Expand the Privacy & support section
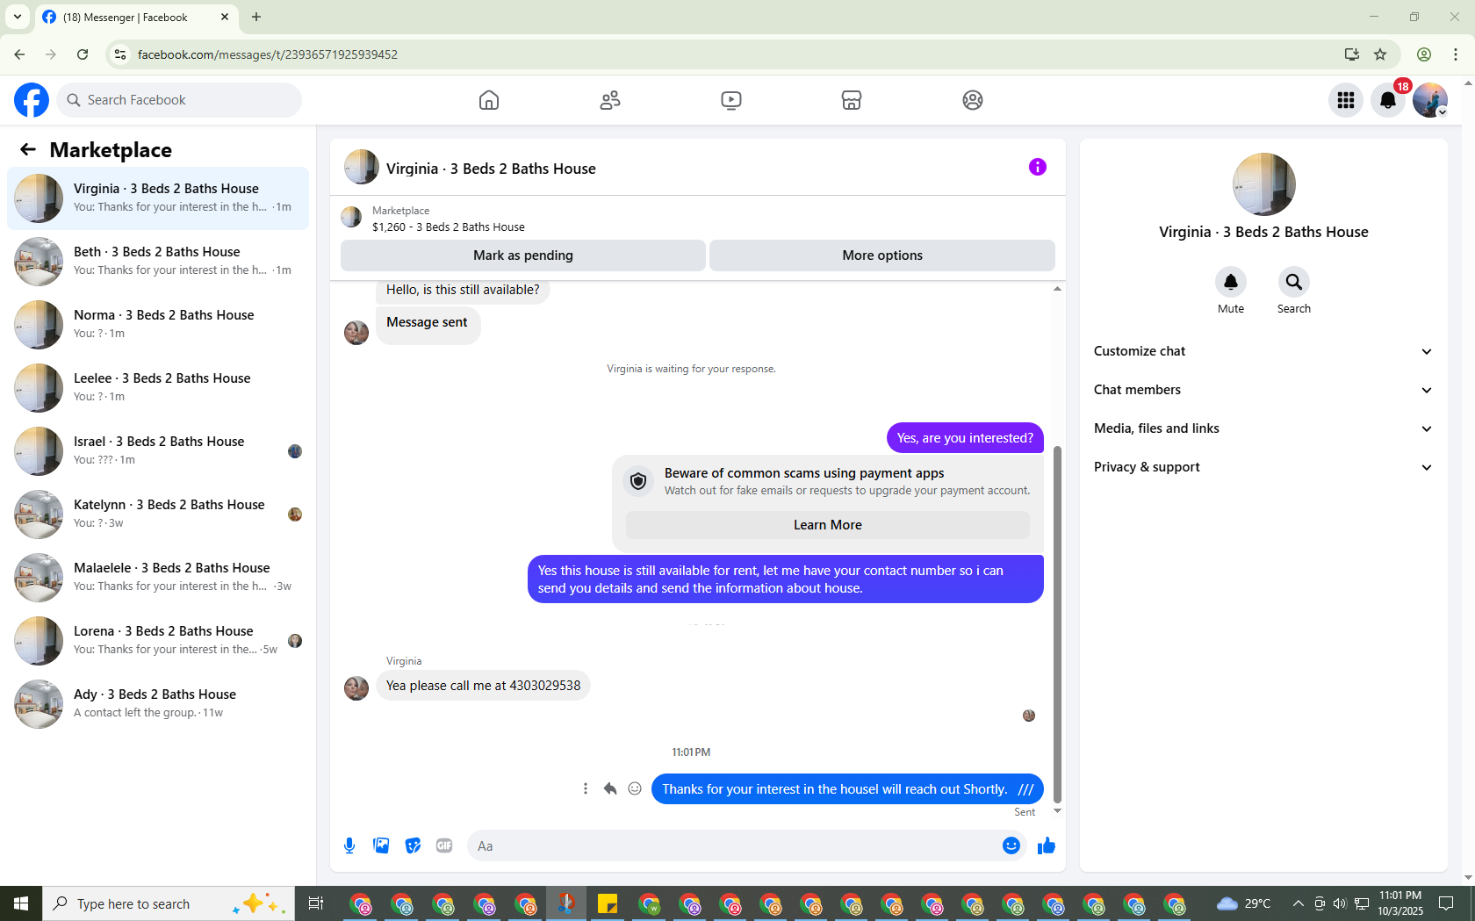Image resolution: width=1475 pixels, height=921 pixels. pos(1263,467)
